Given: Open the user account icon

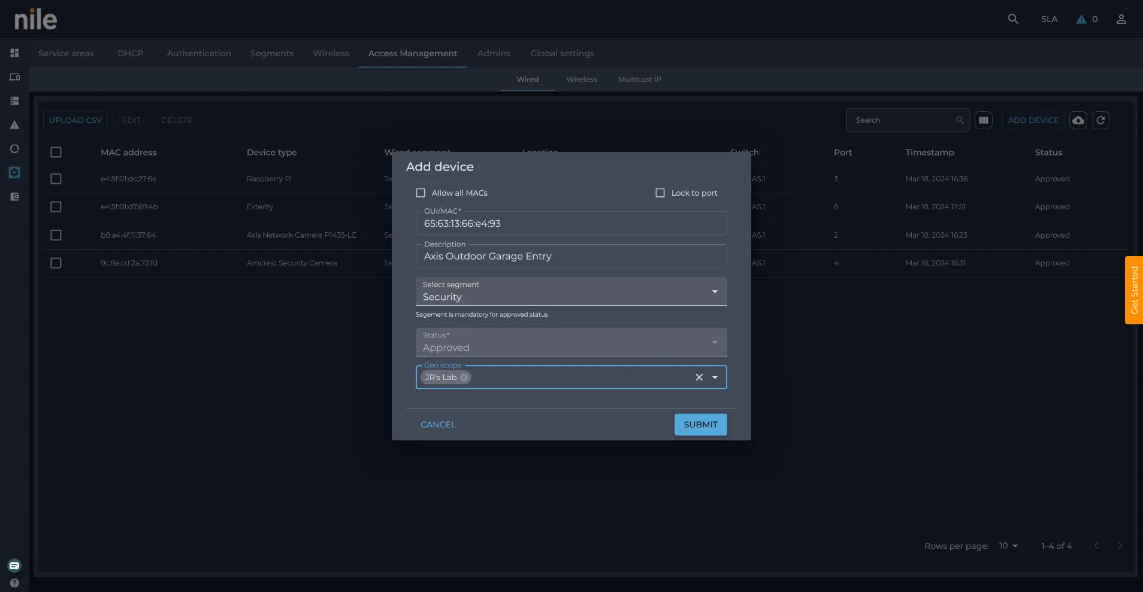Looking at the screenshot, I should [x=1121, y=19].
